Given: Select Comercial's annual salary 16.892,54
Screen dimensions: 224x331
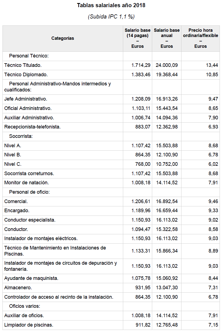Looking at the screenshot, I should click(167, 201).
